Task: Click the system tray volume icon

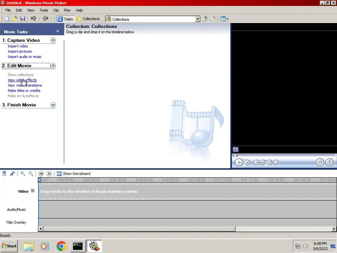Action: [x=305, y=246]
